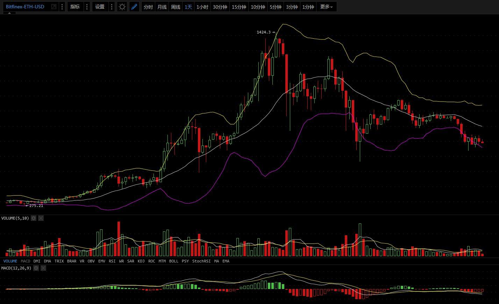
Task: Select the 1分钟 timeframe
Action: click(308, 7)
